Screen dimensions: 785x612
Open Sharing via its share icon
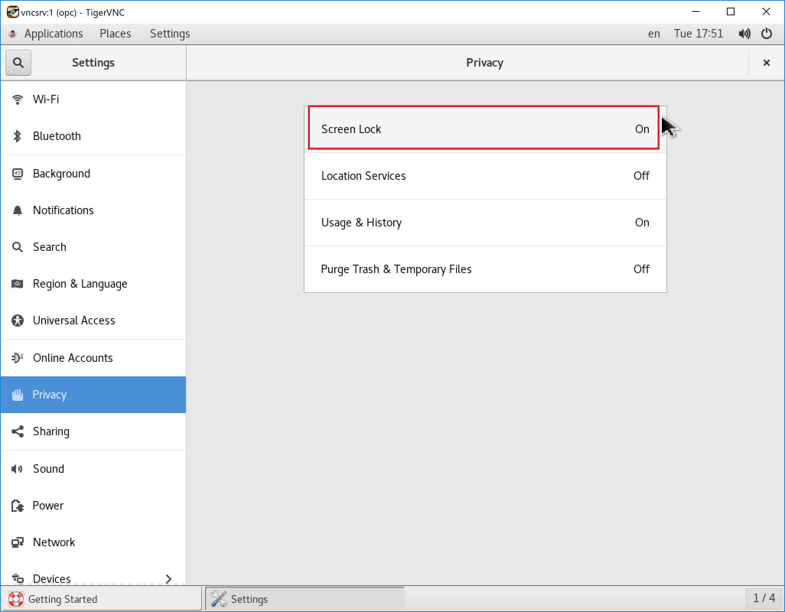click(x=17, y=431)
